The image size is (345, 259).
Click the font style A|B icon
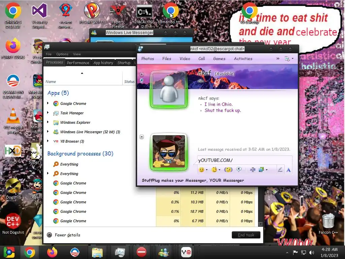click(x=253, y=170)
